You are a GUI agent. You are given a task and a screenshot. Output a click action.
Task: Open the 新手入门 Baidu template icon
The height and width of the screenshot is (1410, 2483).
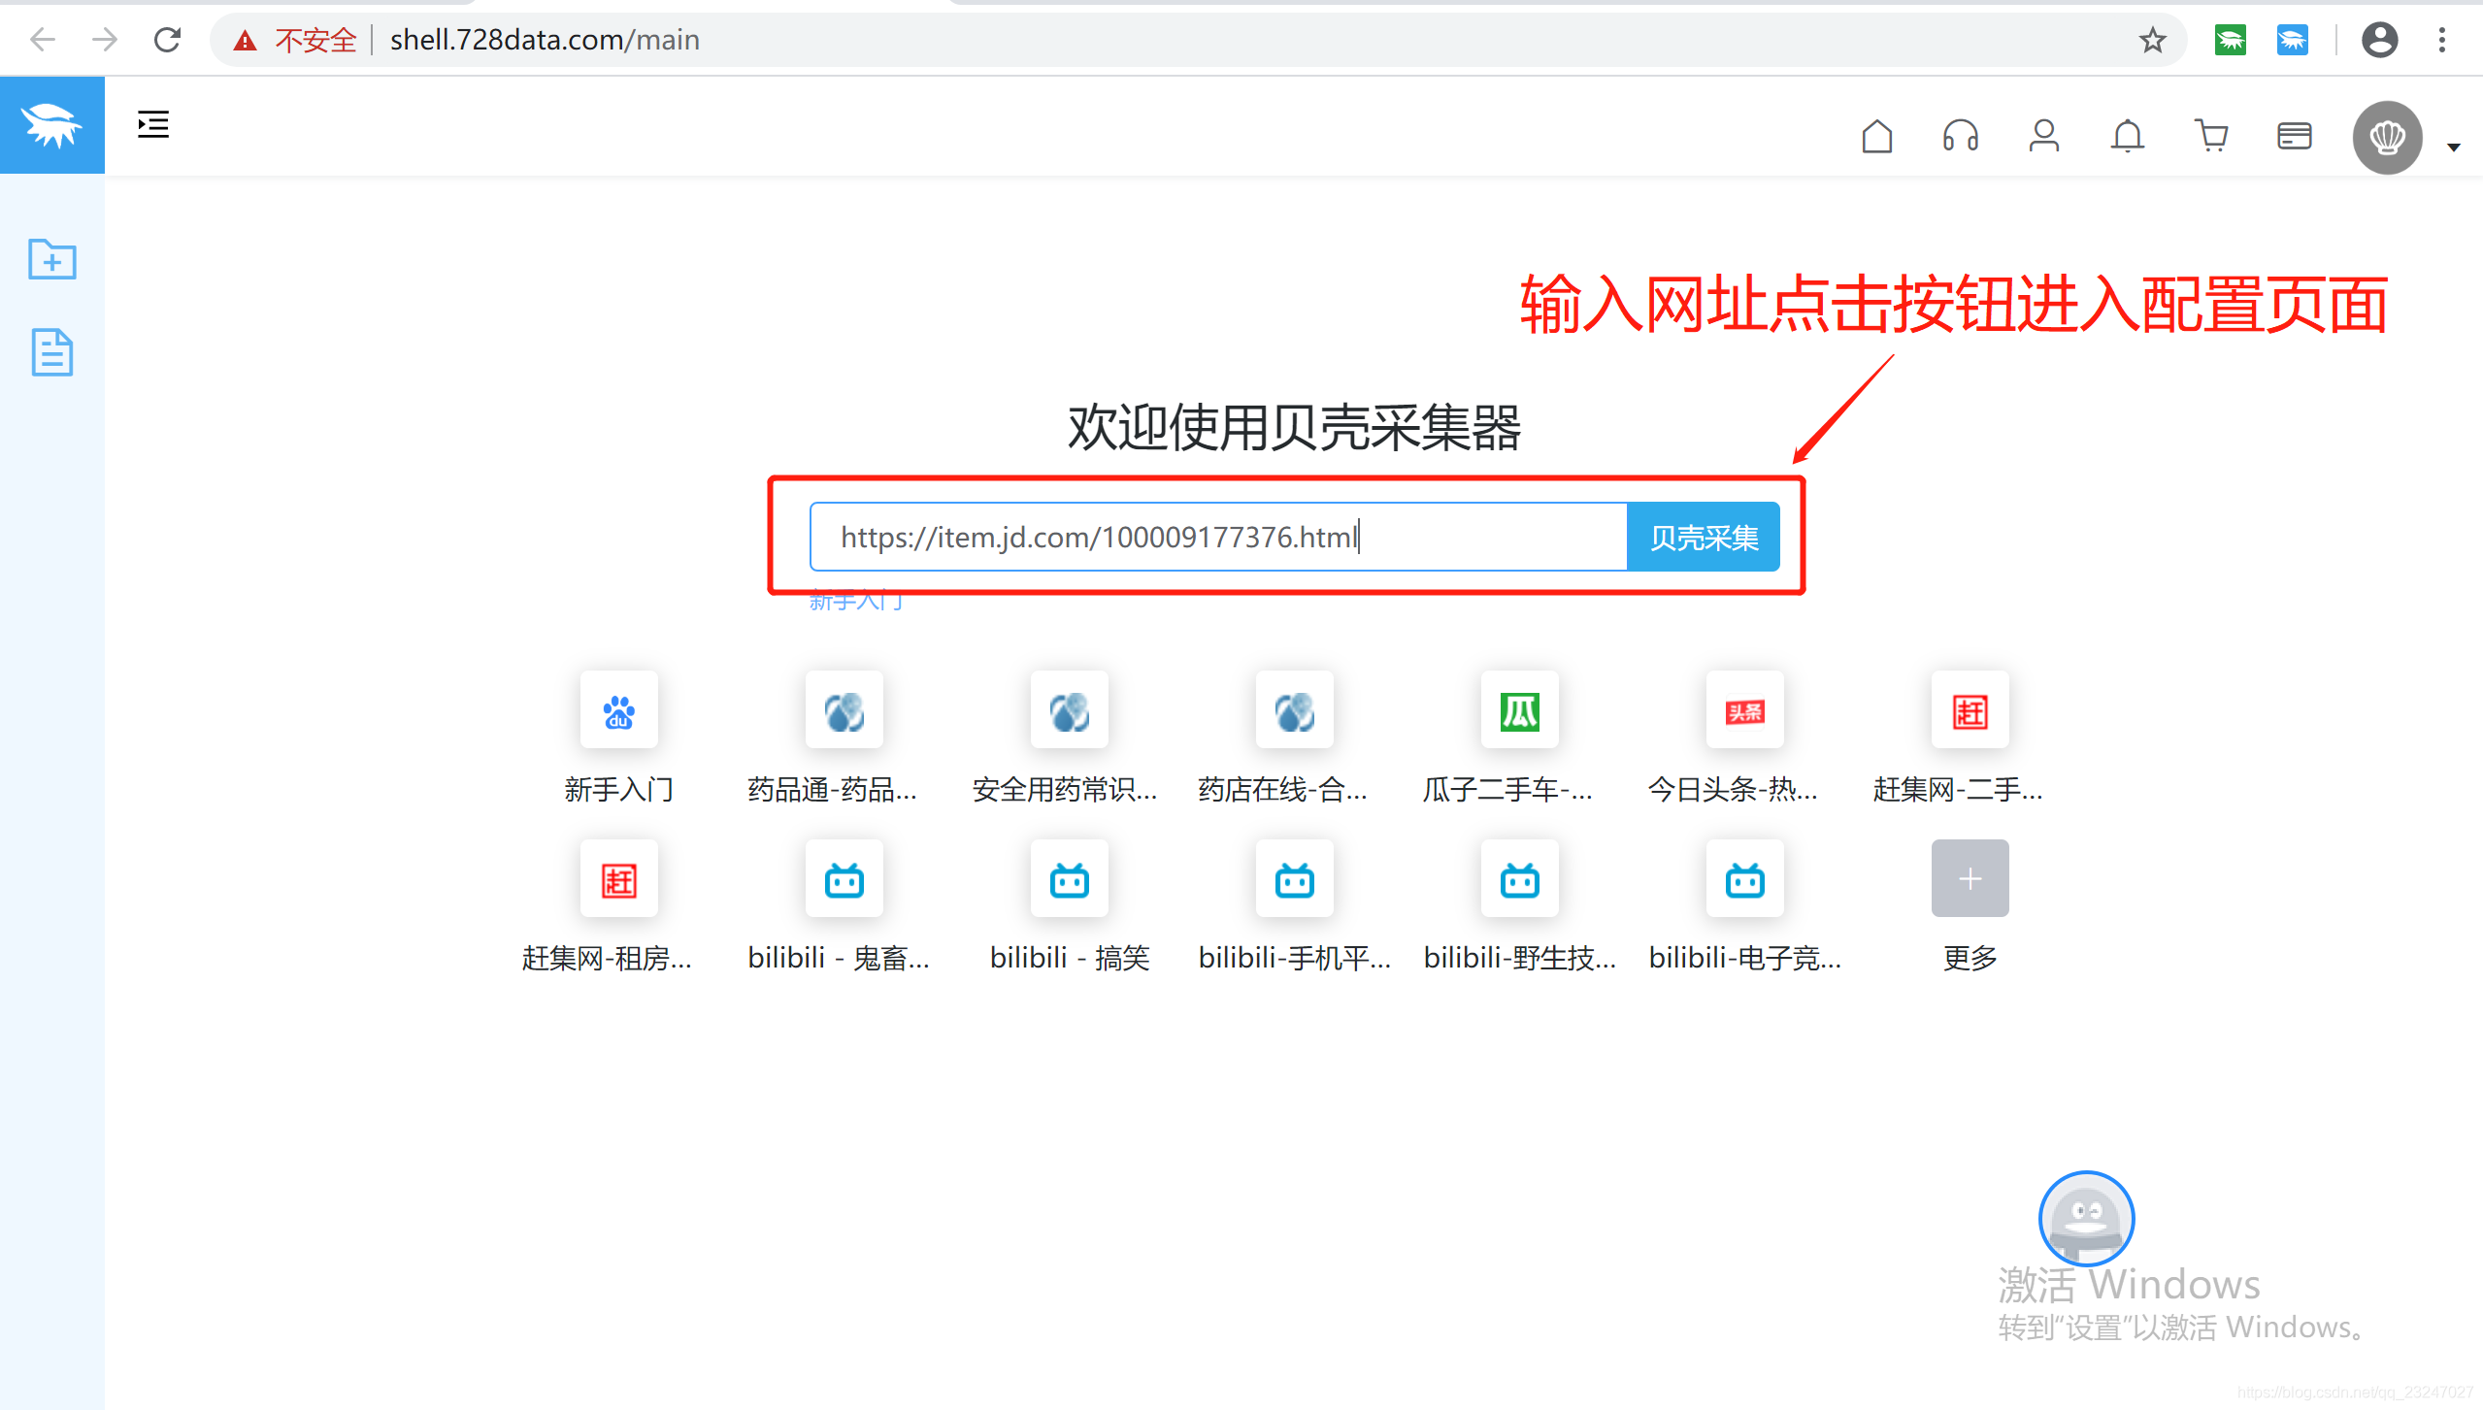click(618, 710)
